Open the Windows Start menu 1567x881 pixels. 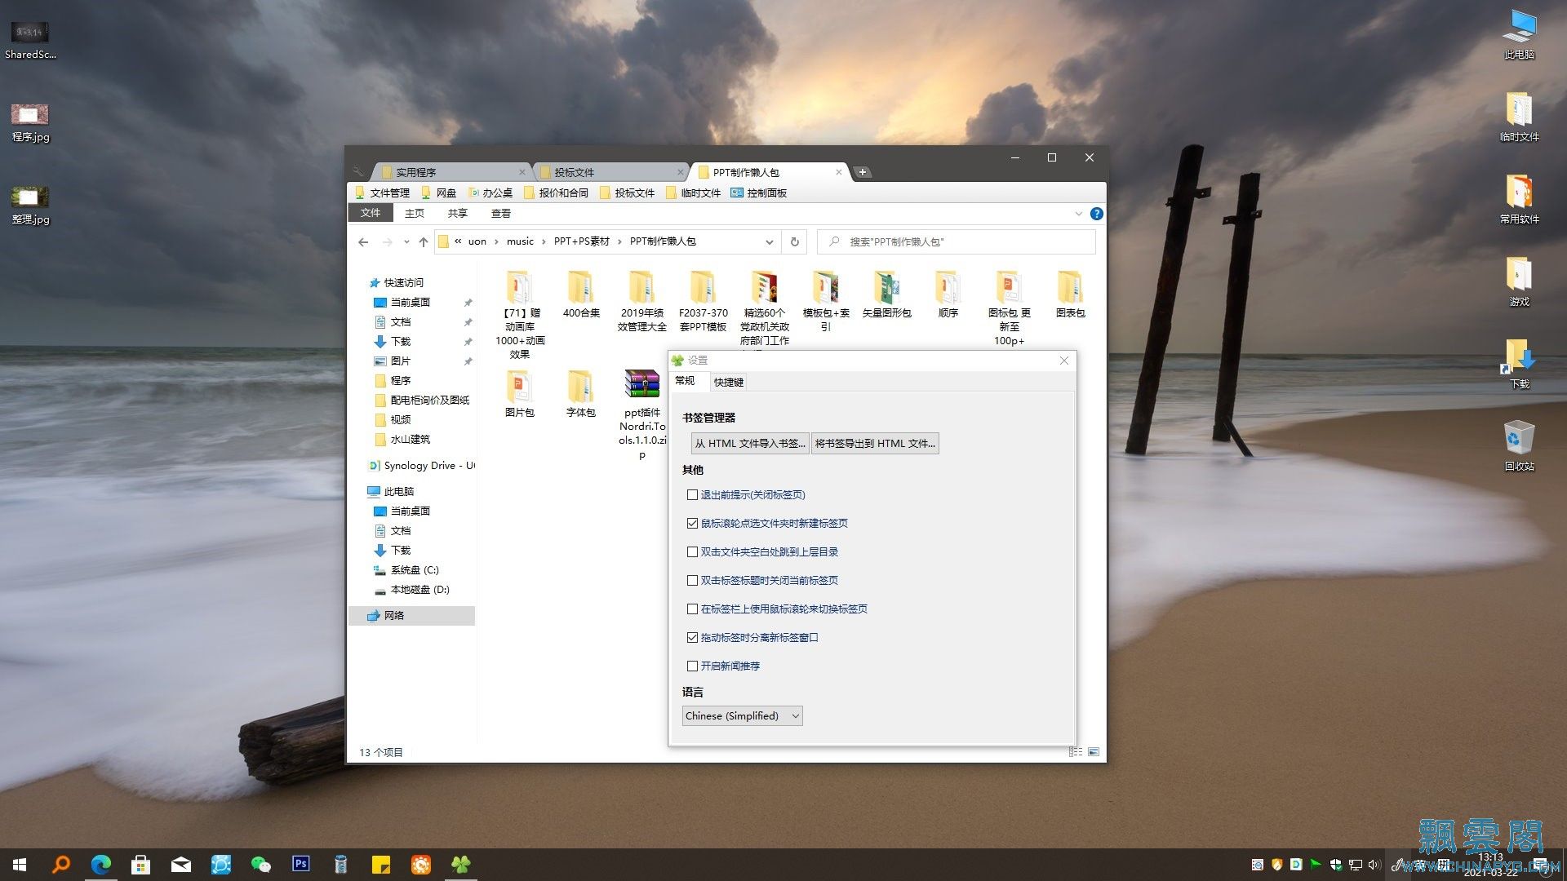pyautogui.click(x=20, y=864)
